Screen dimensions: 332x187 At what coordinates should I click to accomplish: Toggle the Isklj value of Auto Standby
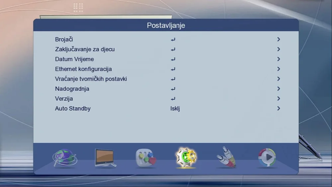(175, 109)
